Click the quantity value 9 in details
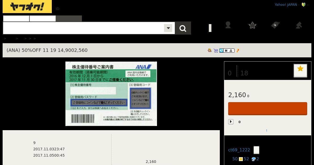This screenshot has width=314, height=165. pos(34,143)
